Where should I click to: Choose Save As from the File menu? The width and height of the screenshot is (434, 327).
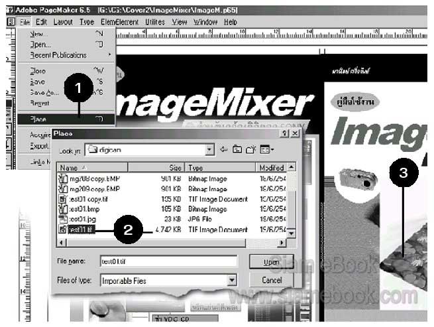click(66, 93)
